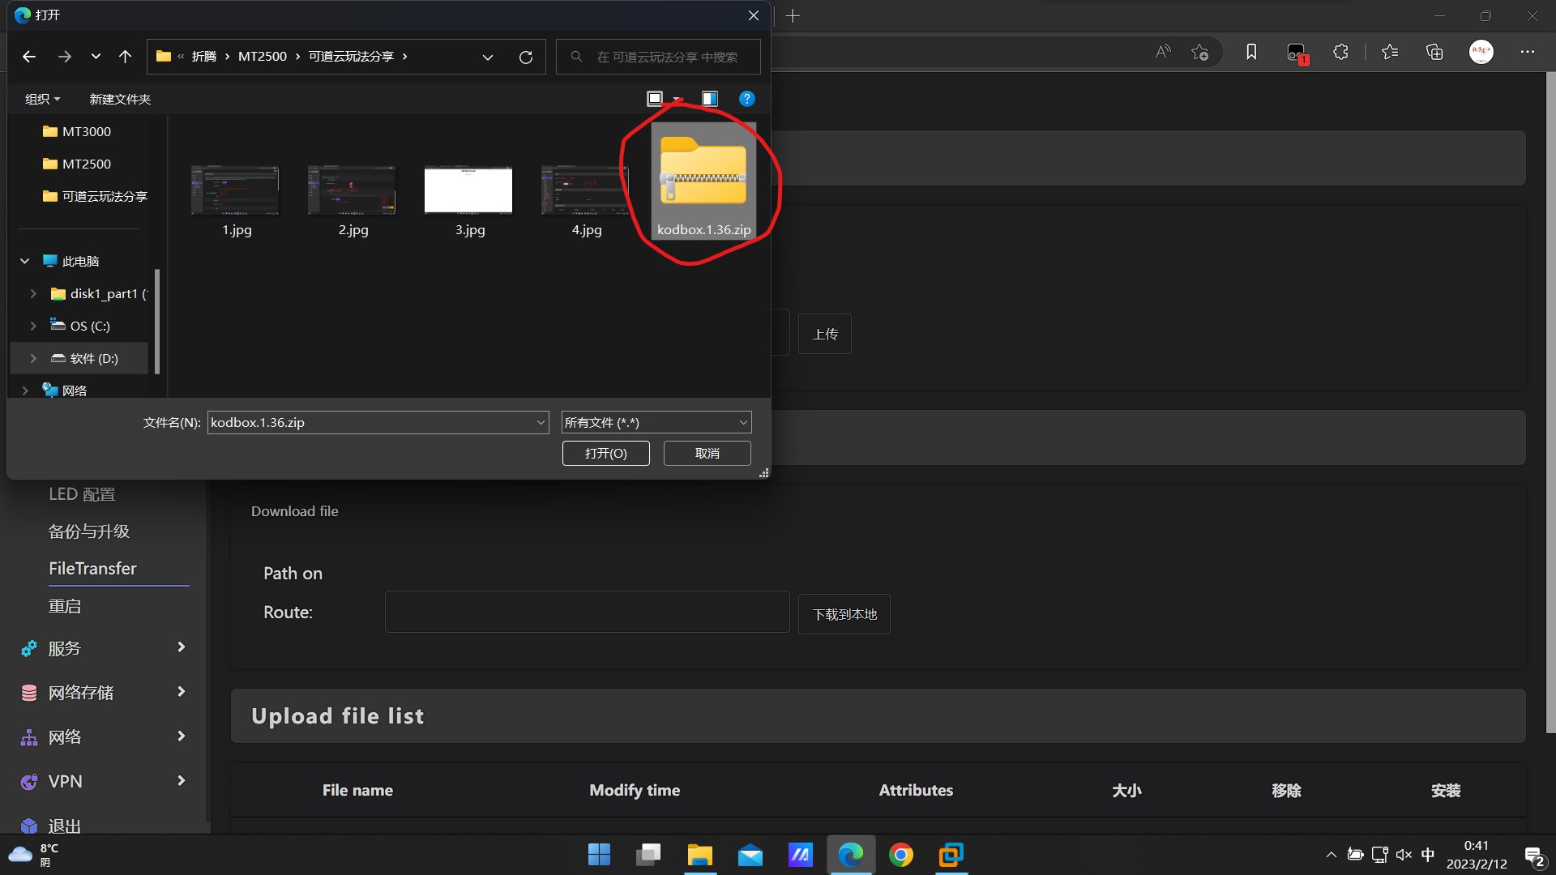Click the Read aloud icon
The image size is (1556, 875).
(1163, 52)
